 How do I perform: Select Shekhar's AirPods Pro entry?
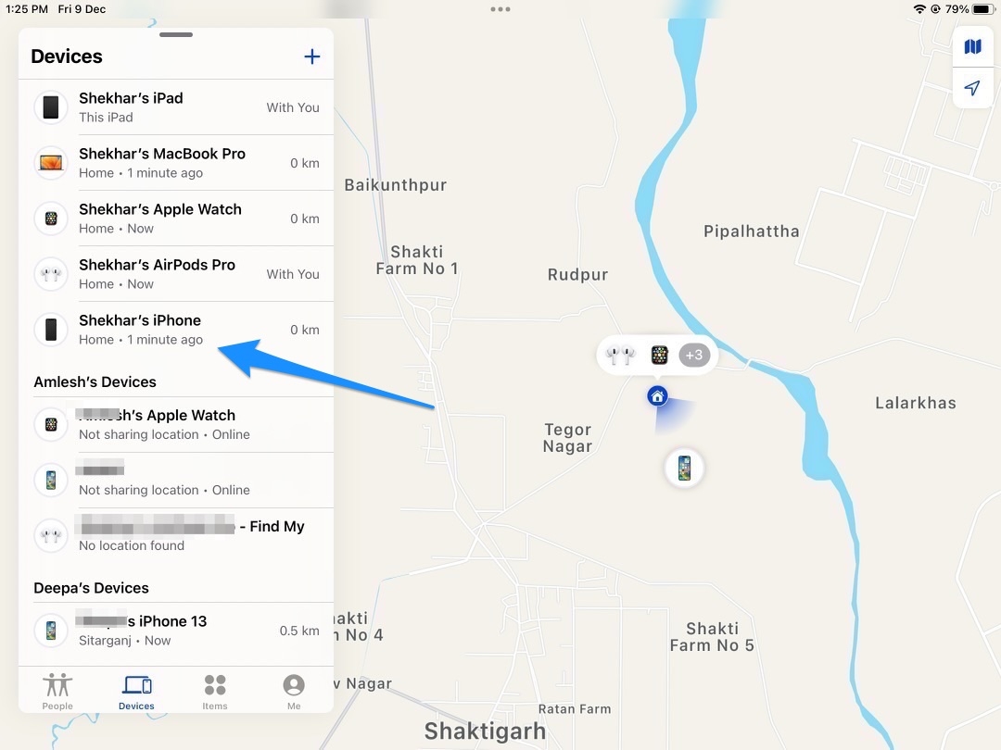point(176,274)
